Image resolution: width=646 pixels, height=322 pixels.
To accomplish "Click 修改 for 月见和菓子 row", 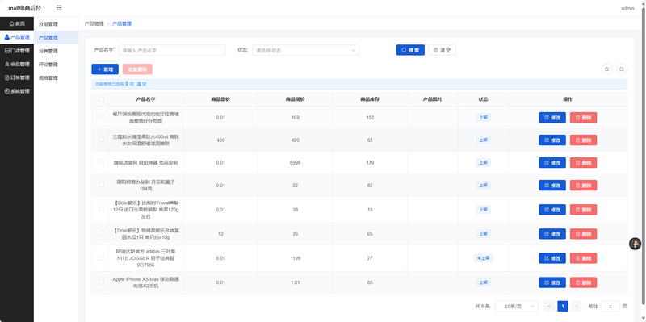I will click(x=552, y=186).
